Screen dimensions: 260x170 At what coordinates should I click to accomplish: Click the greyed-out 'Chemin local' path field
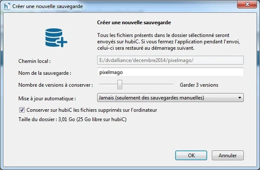[170, 60]
